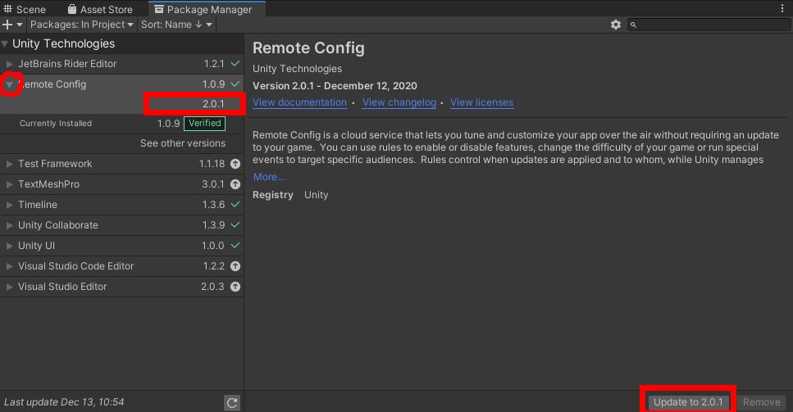Select the Unity Collaborate row
The image size is (793, 412).
[x=122, y=225]
